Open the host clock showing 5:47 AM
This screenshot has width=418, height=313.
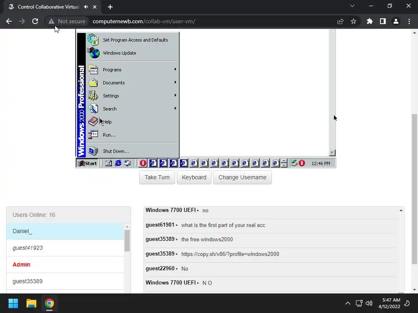389,303
